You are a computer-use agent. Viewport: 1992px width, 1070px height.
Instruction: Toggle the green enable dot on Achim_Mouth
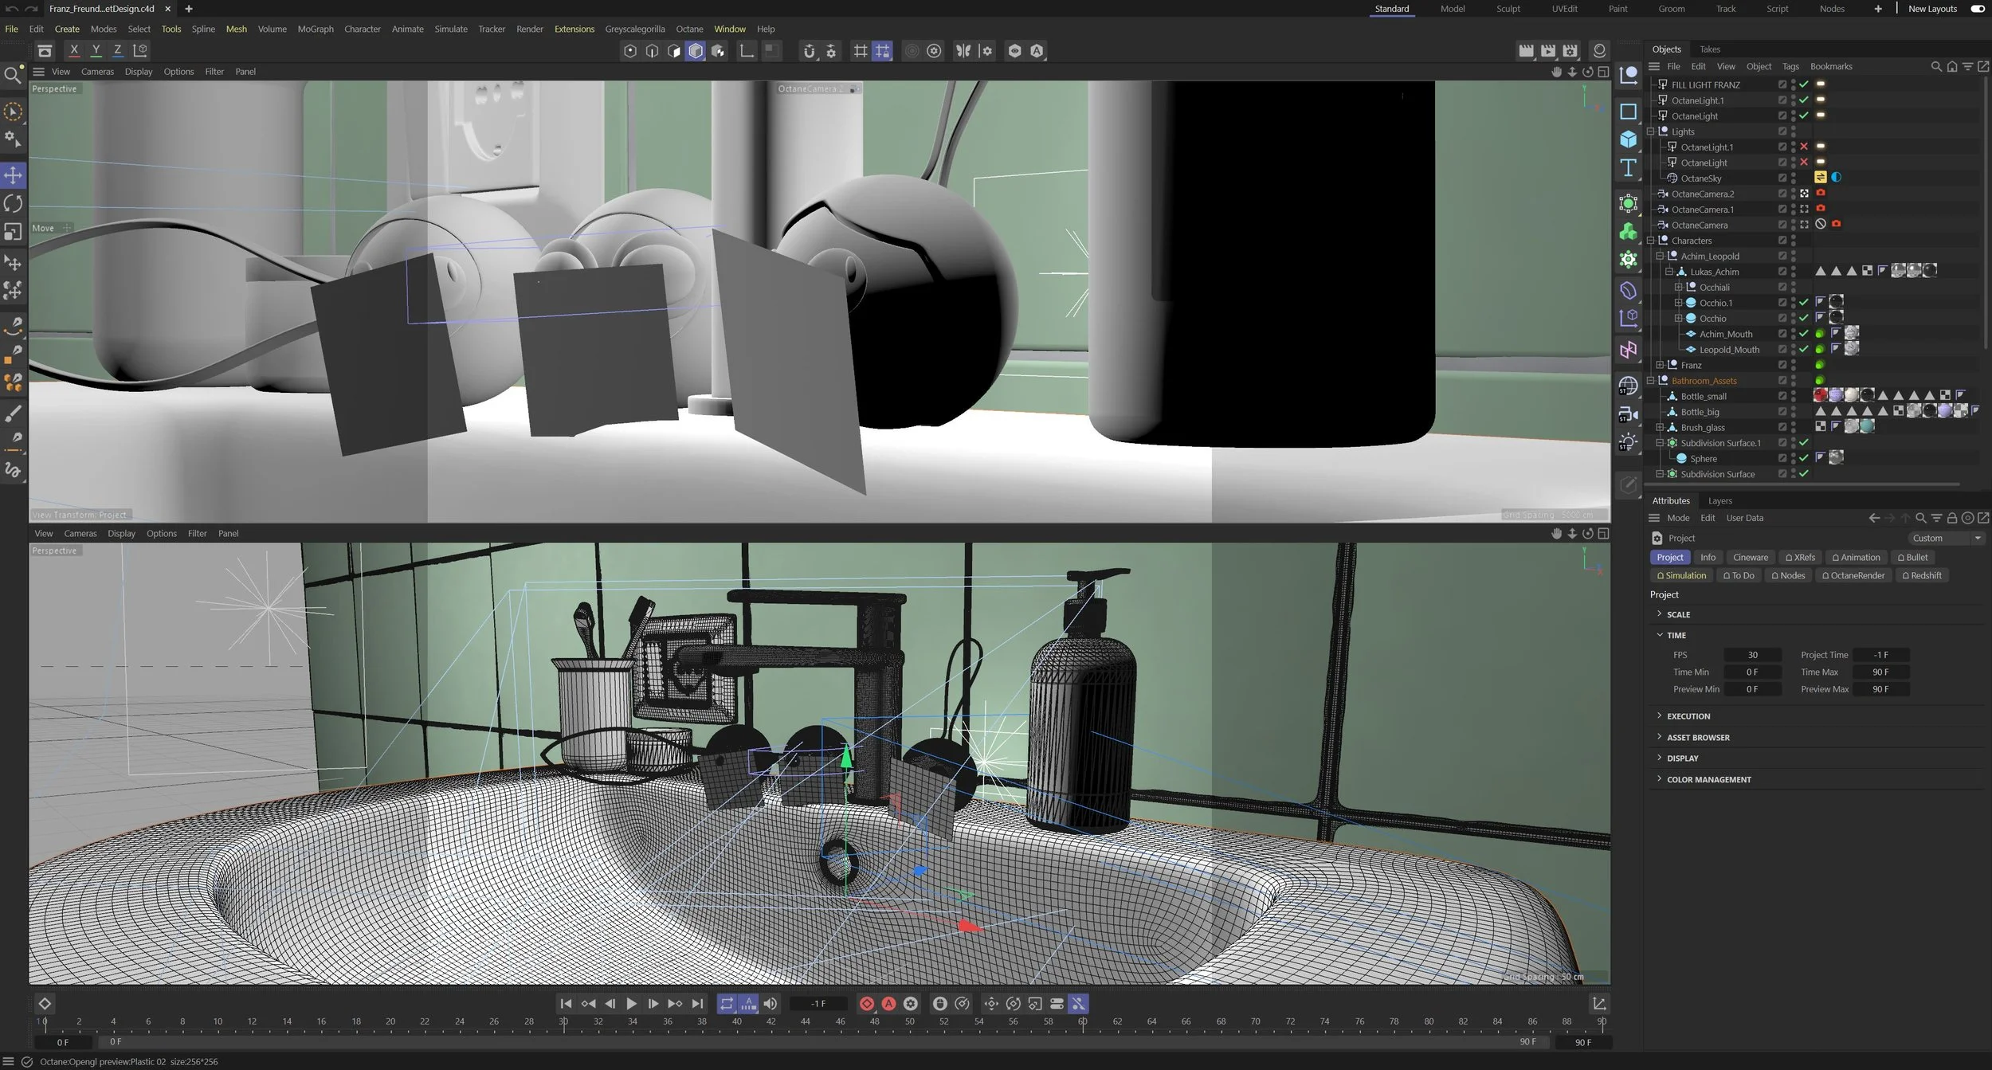1819,333
